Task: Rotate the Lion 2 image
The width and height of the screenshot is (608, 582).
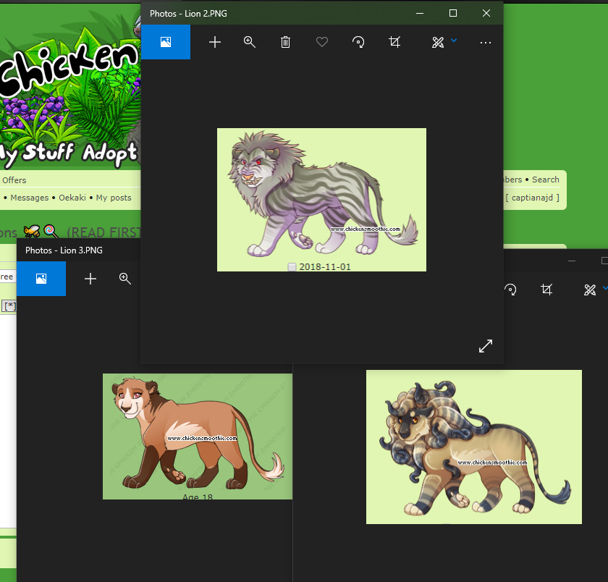Action: pyautogui.click(x=358, y=42)
